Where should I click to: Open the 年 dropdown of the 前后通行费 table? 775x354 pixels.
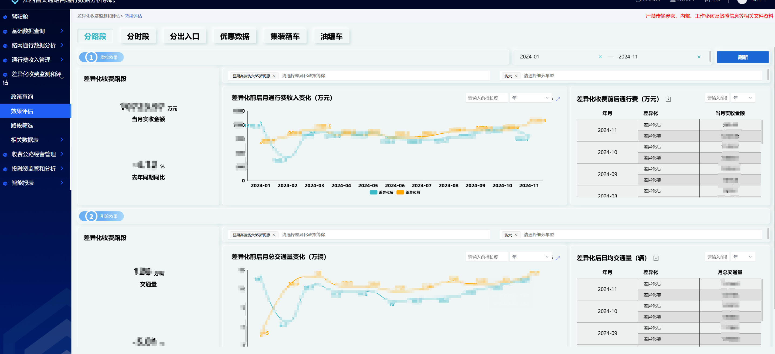(743, 98)
